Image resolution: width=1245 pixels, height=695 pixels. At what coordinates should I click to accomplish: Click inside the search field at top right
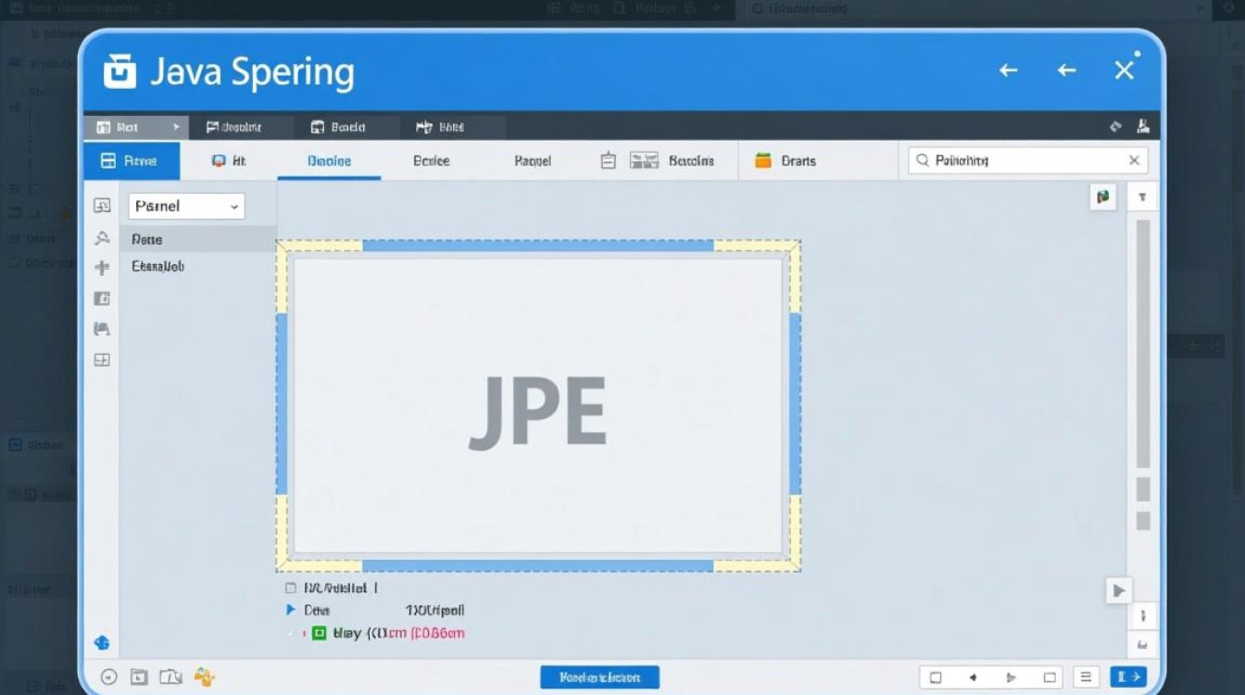[x=1019, y=160]
